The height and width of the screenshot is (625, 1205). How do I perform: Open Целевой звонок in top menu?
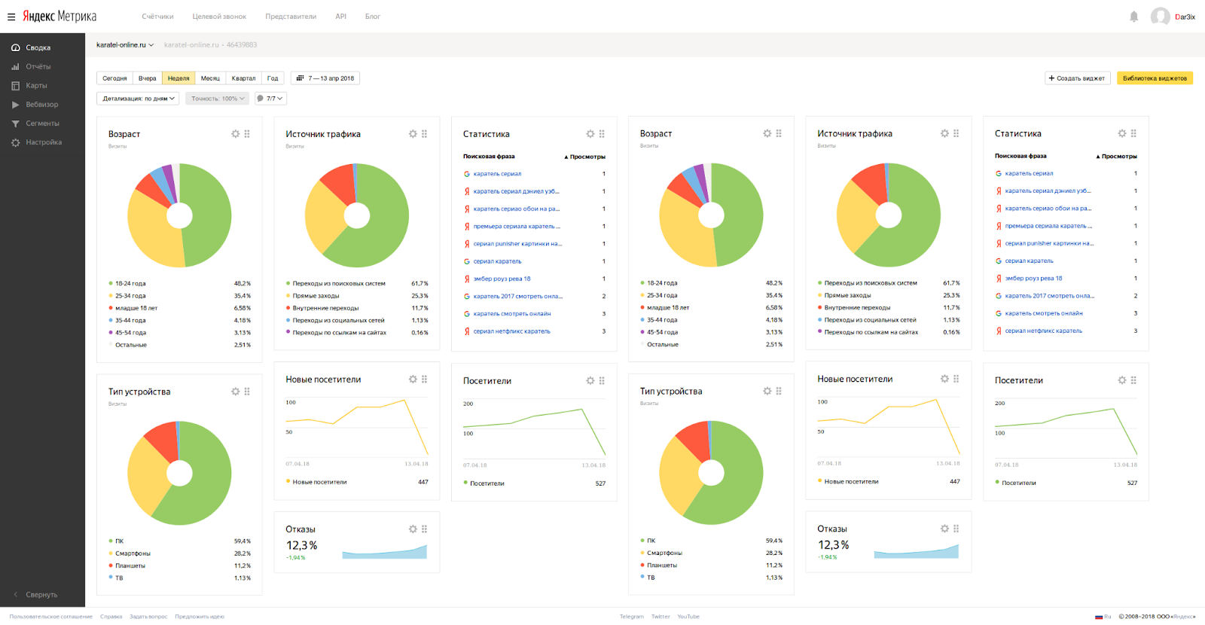pos(219,17)
